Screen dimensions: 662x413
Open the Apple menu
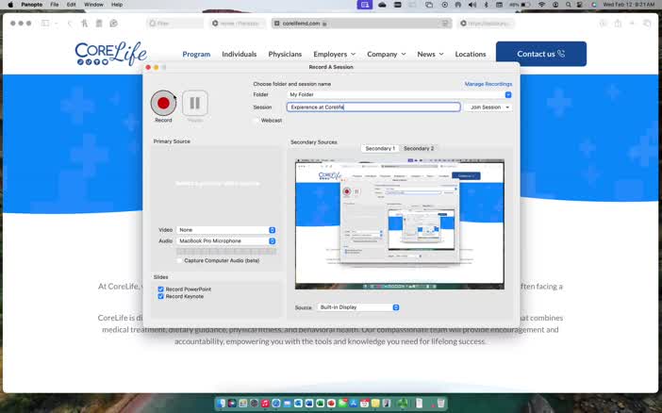click(x=10, y=5)
